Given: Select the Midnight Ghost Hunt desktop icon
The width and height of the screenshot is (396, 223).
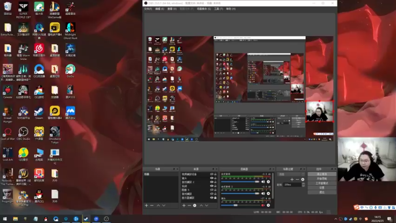Looking at the screenshot, I should point(70,31).
